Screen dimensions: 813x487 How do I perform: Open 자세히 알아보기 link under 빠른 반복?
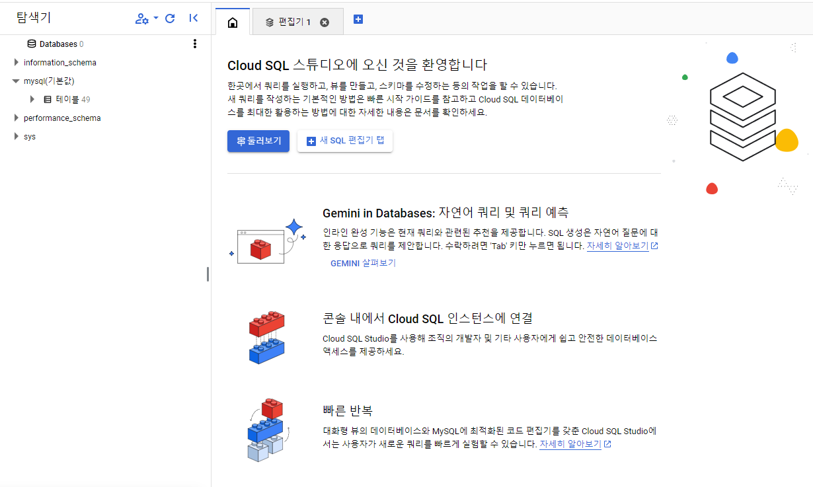tap(575, 444)
